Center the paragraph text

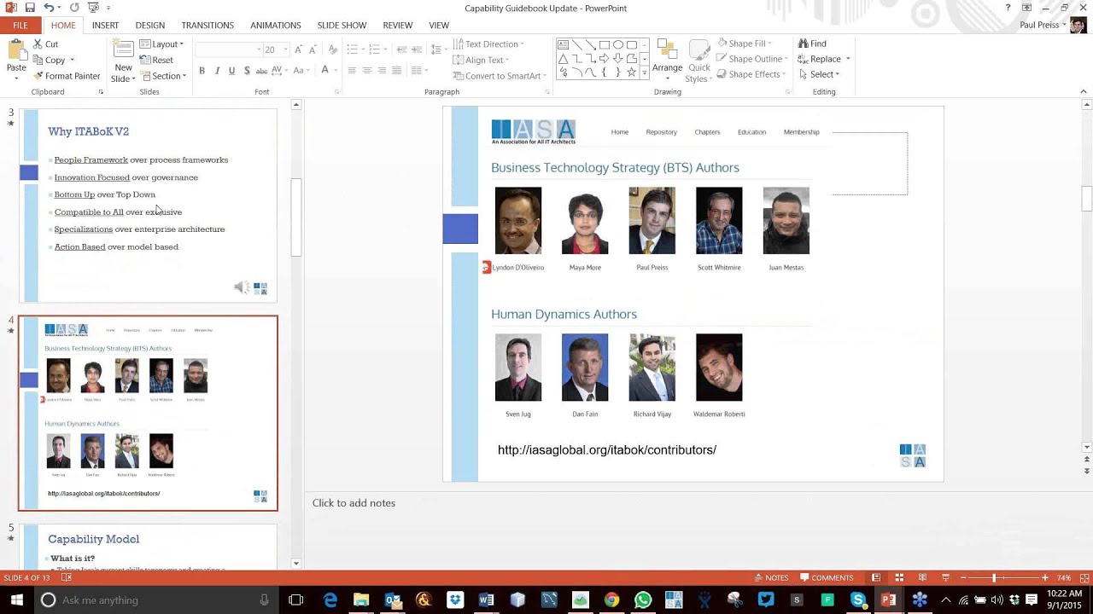pyautogui.click(x=366, y=71)
